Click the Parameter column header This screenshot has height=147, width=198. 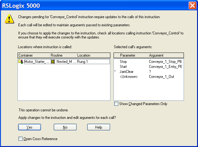[134, 55]
